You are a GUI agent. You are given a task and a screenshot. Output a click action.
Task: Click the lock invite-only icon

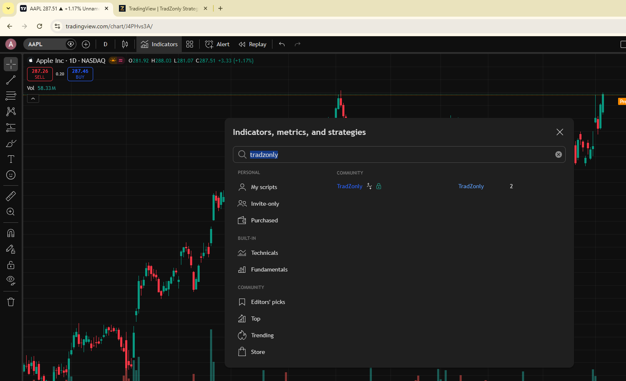(379, 186)
